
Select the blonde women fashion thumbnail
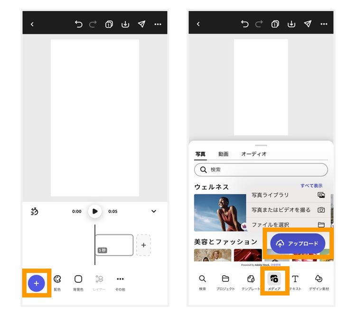pos(213,255)
